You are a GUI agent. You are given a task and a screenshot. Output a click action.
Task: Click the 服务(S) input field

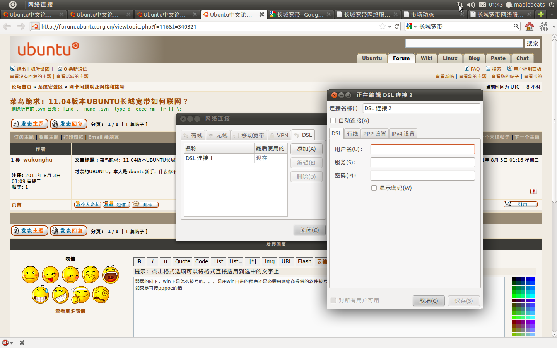422,162
